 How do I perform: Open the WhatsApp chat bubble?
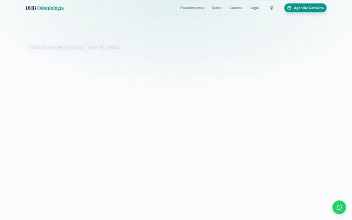pyautogui.click(x=339, y=207)
